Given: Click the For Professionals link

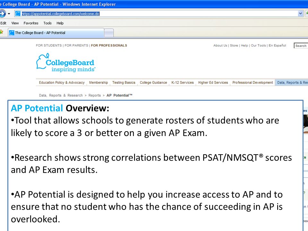Looking at the screenshot, I should (109, 45).
